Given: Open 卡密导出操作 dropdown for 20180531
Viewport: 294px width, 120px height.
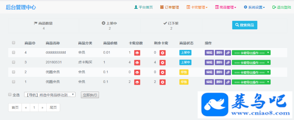Looking at the screenshot, I should pos(251,63).
